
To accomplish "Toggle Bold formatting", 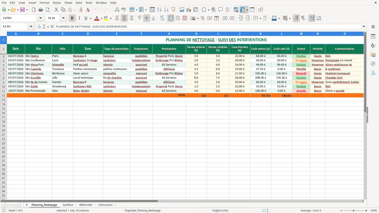I will [72, 18].
